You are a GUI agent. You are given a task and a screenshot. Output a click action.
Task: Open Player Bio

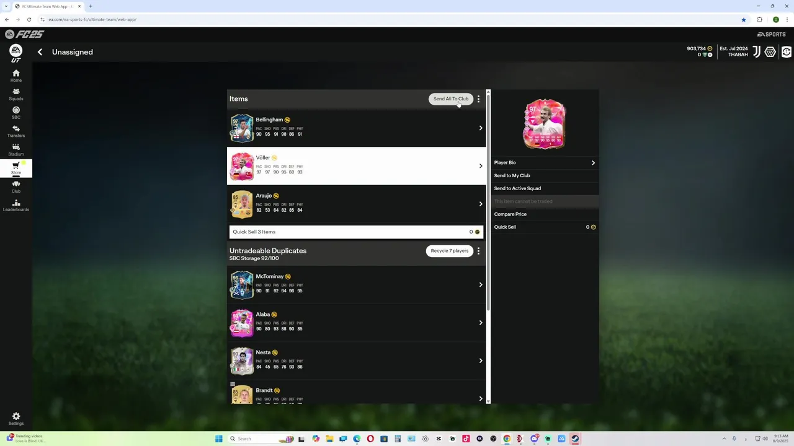pyautogui.click(x=544, y=163)
